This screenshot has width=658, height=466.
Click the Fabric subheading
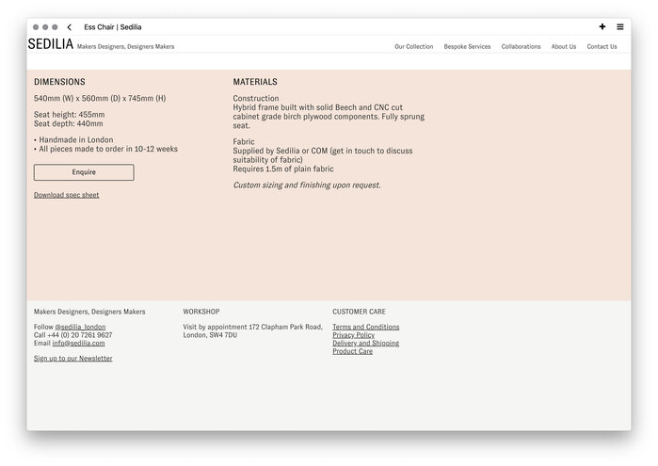pyautogui.click(x=244, y=142)
